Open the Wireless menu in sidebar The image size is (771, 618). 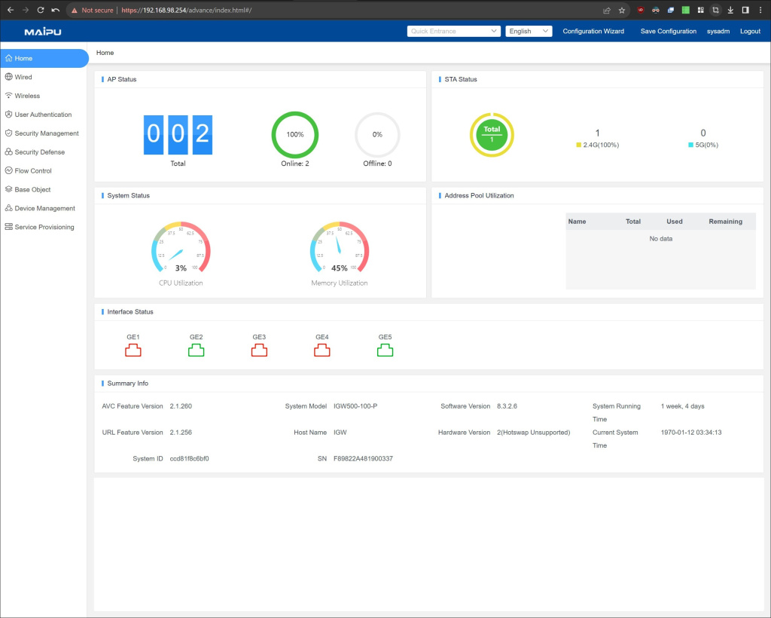click(43, 96)
